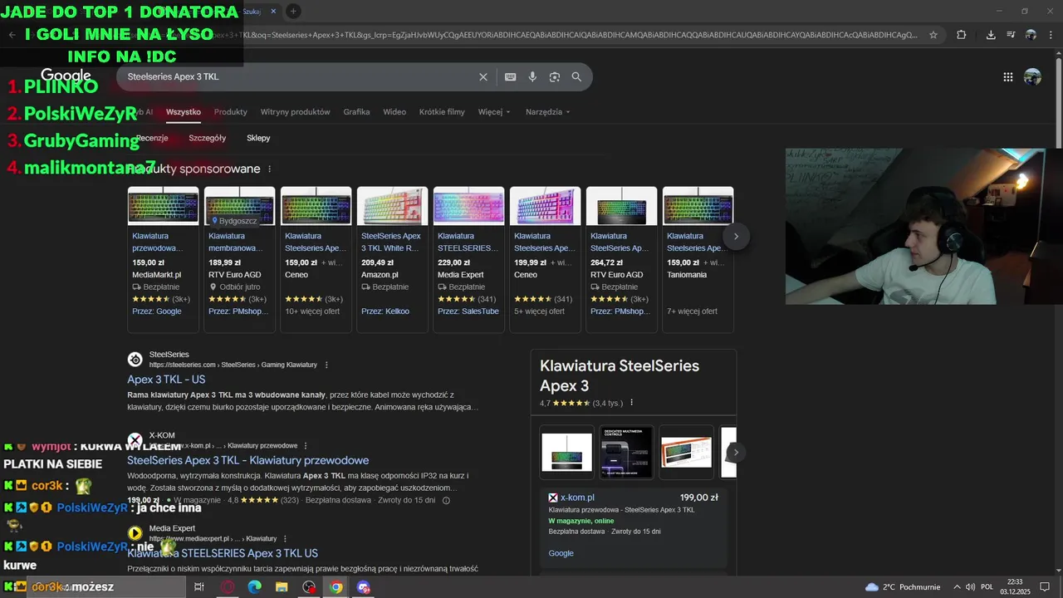Switch to Krótkie filmy tab
1063x598 pixels.
tap(442, 112)
